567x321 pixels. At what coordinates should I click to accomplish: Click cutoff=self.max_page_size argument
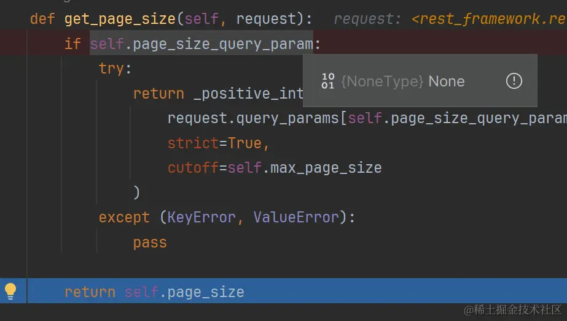pos(275,168)
